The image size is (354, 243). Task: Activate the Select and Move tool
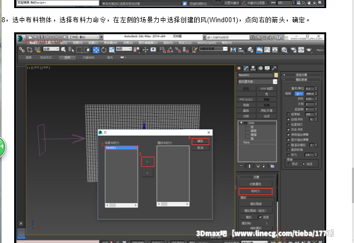coord(96,50)
